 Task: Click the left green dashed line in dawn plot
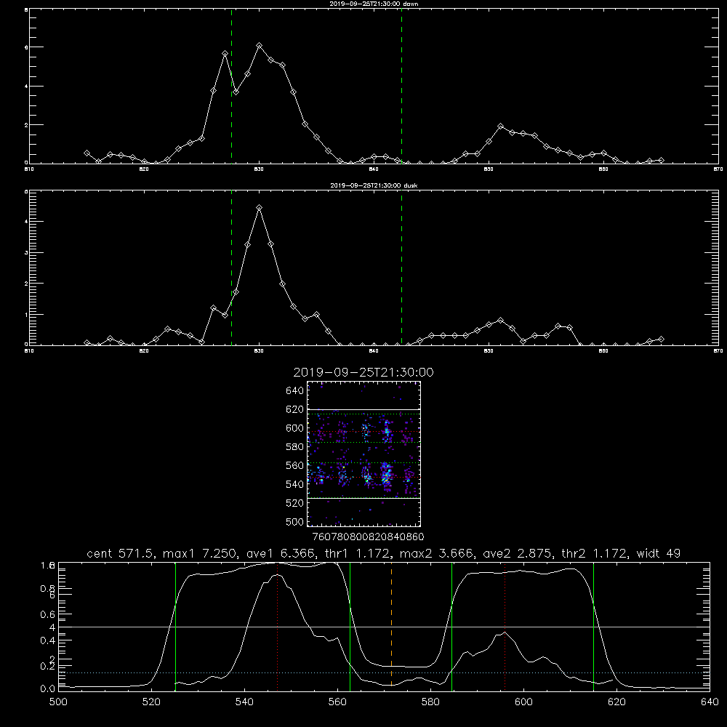point(231,87)
